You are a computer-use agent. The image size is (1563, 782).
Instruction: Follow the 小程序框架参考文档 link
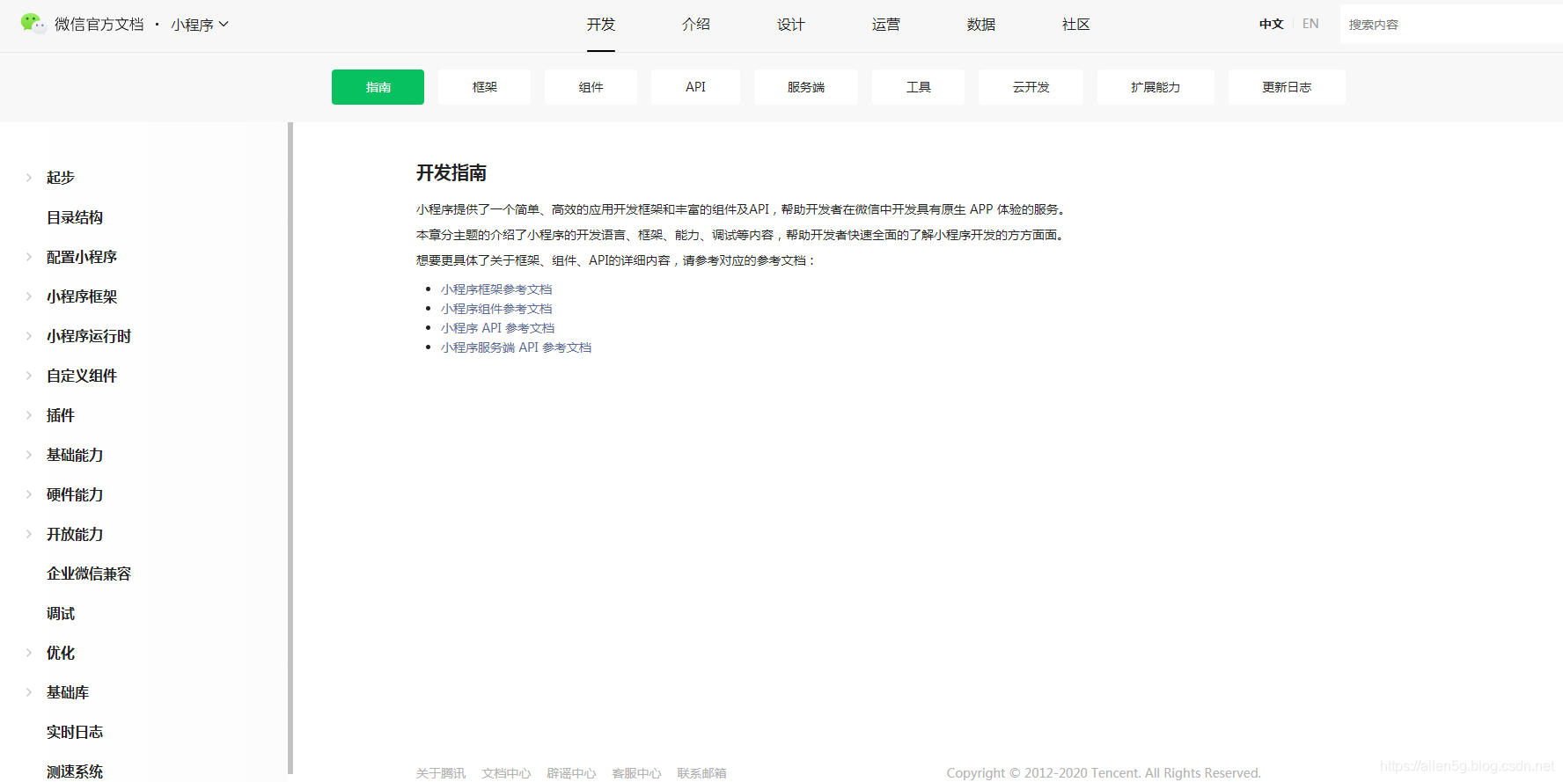click(496, 289)
